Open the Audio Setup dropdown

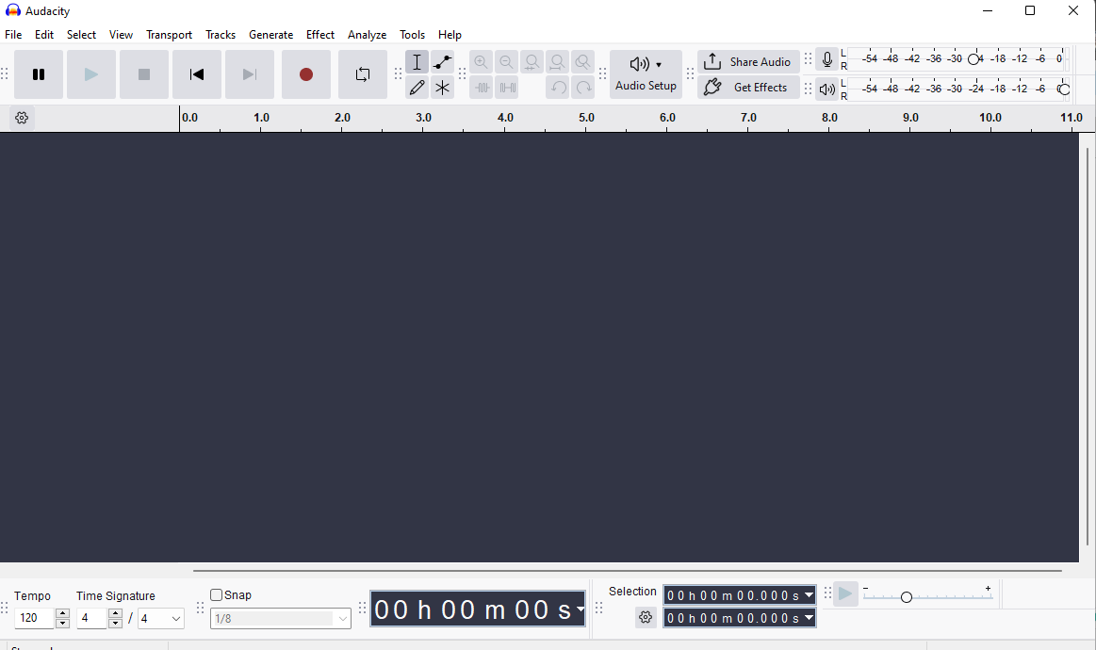[646, 74]
